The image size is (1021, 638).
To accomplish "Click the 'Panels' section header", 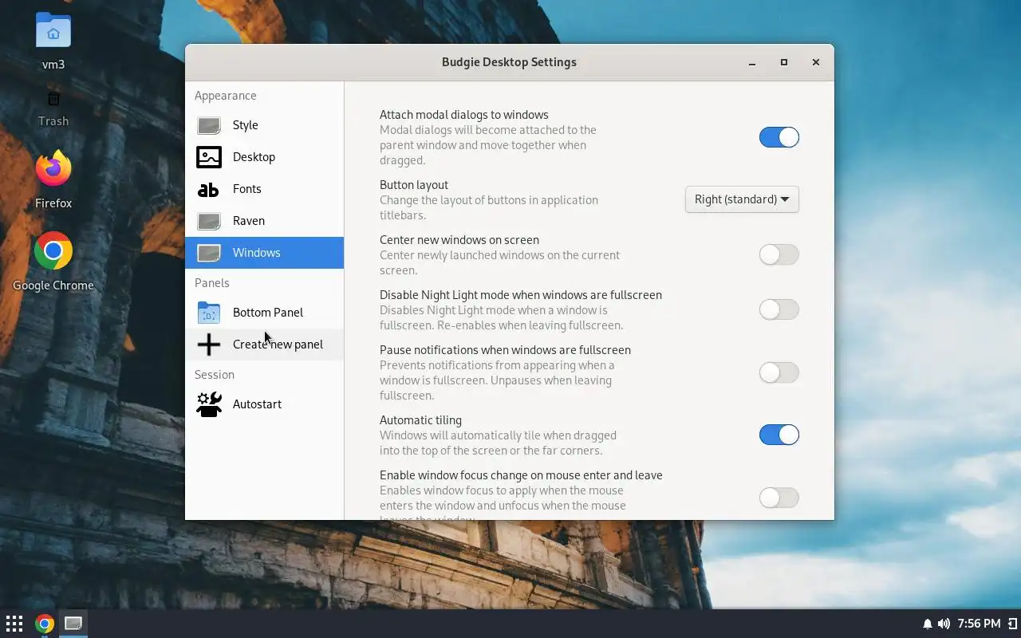I will coord(212,283).
